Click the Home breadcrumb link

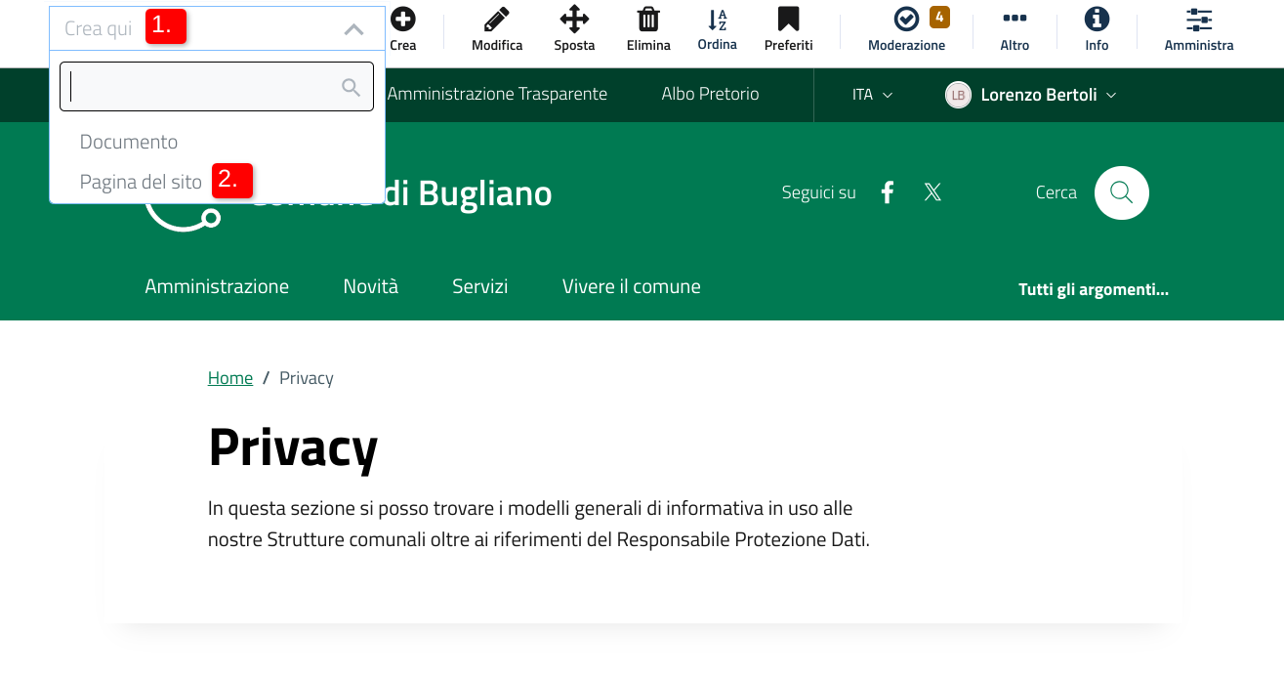[230, 378]
